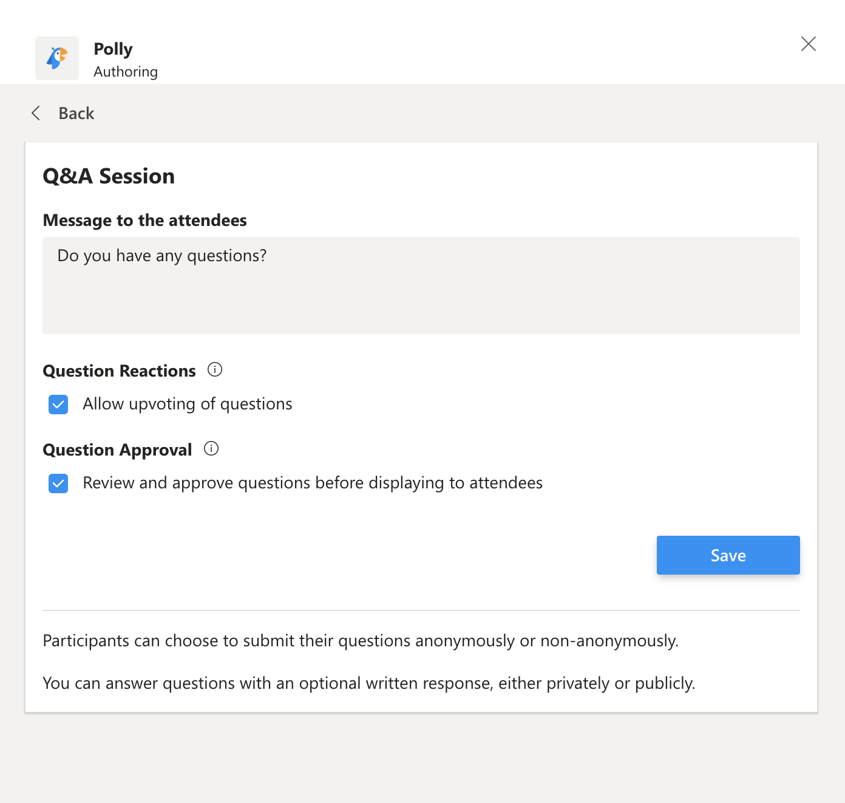Click the Question Approval section label
The height and width of the screenshot is (803, 845).
point(117,449)
